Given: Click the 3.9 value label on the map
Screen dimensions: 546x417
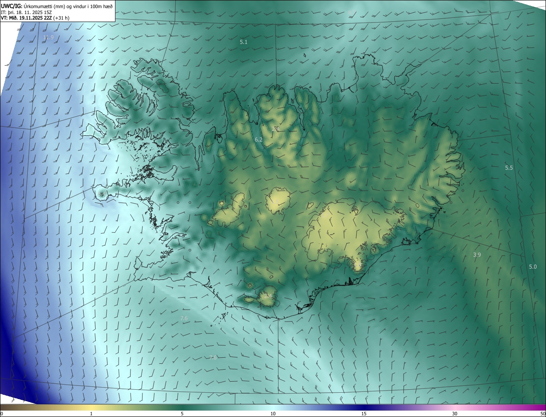Looking at the screenshot, I should point(477,255).
